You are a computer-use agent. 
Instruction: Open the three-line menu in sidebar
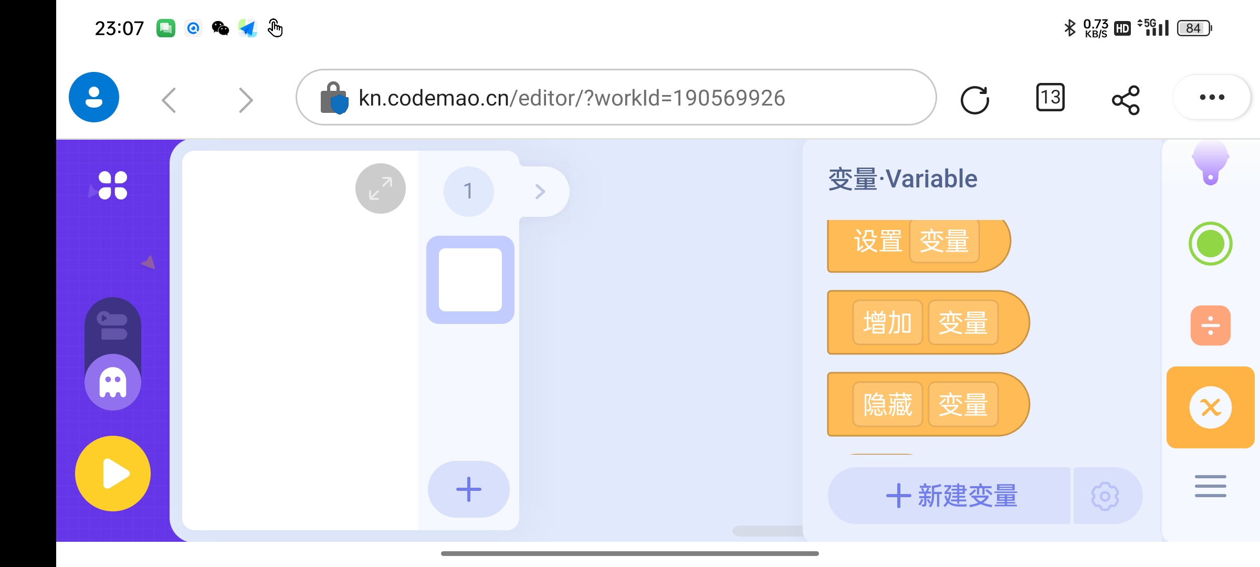click(x=1211, y=486)
